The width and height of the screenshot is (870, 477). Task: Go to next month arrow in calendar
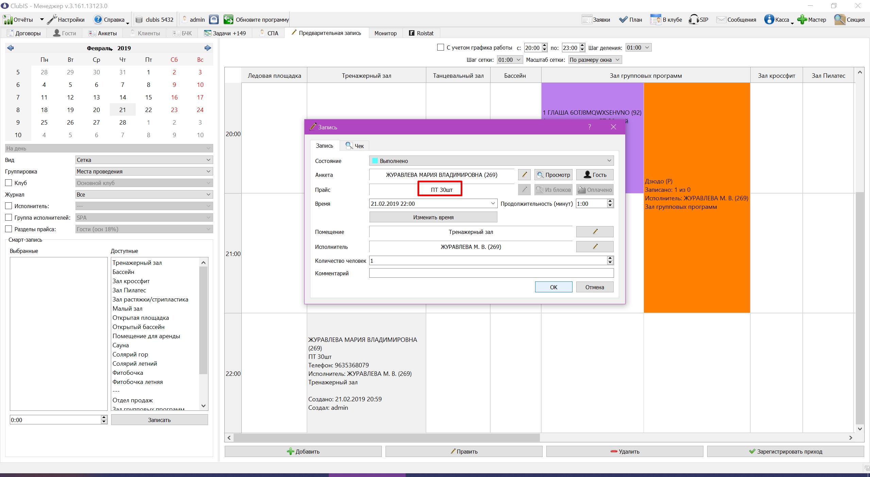[x=208, y=48]
